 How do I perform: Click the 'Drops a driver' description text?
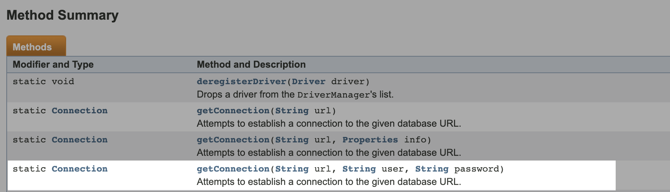[x=295, y=94]
